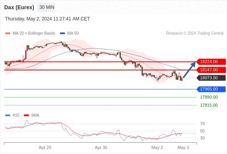
Task: Click the Research © 2024 Trading Central credit
Action: click(195, 33)
